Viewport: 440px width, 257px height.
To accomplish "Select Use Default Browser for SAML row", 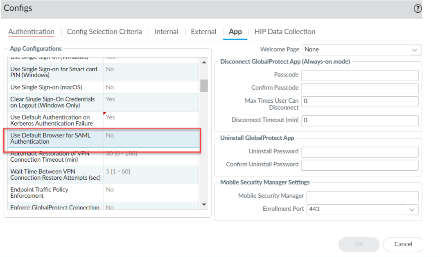I will coord(55,138).
